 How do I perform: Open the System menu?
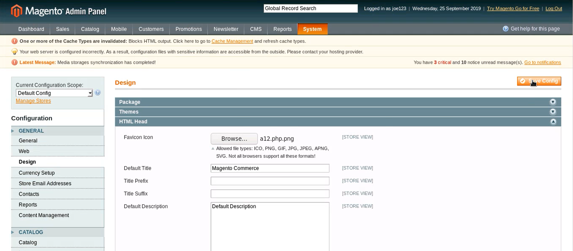point(312,29)
